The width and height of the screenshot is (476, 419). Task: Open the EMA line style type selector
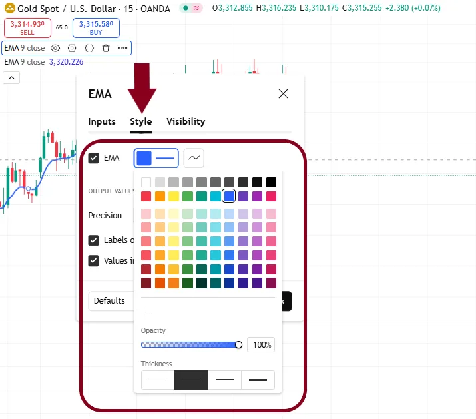pos(194,158)
